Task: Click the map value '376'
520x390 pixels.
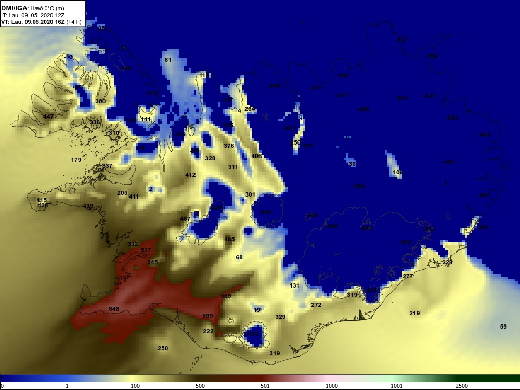Action: [x=229, y=146]
